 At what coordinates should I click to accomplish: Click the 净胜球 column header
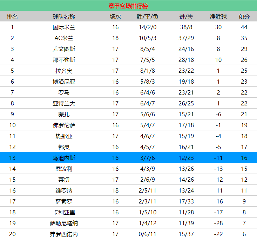pos(218,17)
